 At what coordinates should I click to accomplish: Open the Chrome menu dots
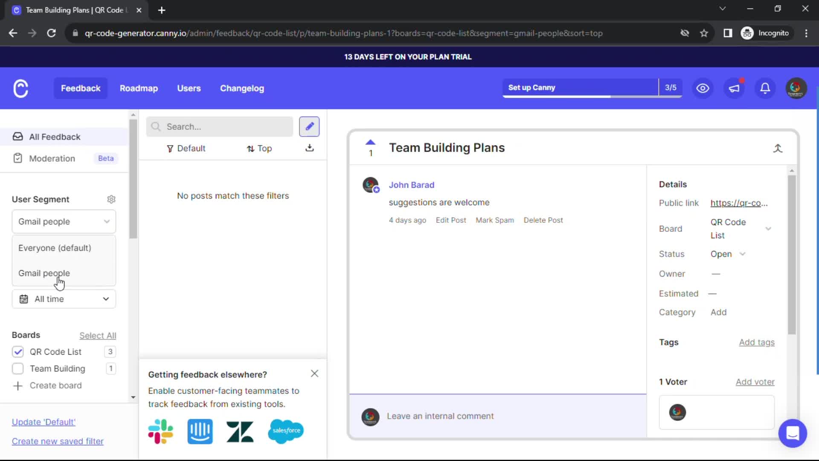pos(806,33)
